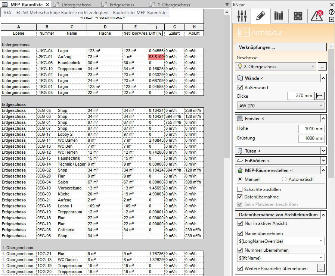Select the red highlighted 98.8100 Diff cell
This screenshot has width=335, height=276.
point(156,57)
